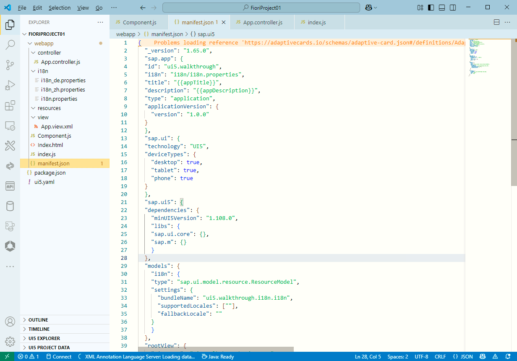517x361 pixels.
Task: Open the crossed tools icon in activity bar
Action: [10, 146]
